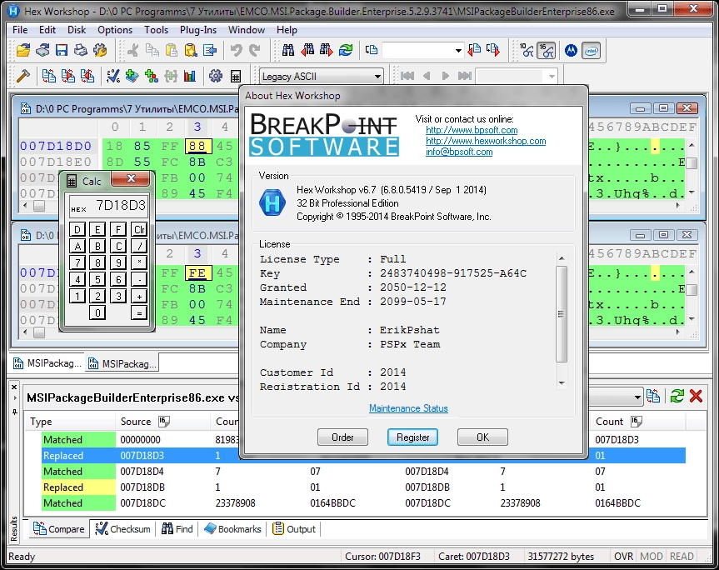Switch to the Find results tab
719x570 pixels.
click(x=177, y=528)
